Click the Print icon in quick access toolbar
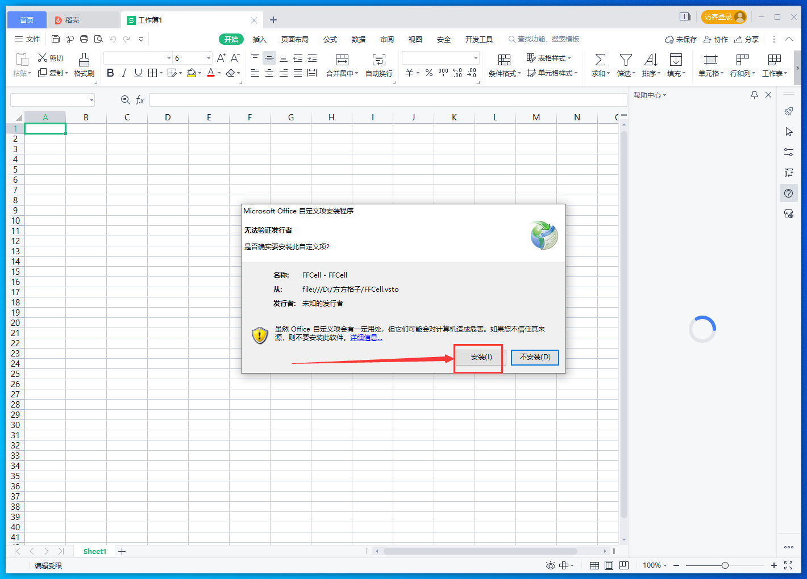The image size is (807, 579). click(x=84, y=39)
